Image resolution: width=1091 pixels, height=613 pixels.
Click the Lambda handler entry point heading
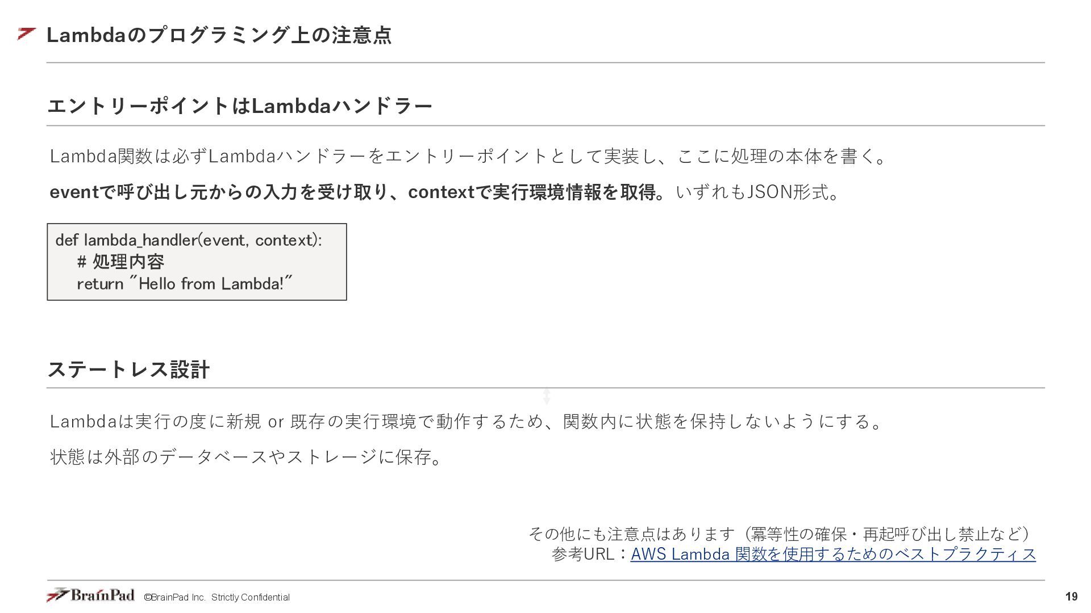[240, 106]
